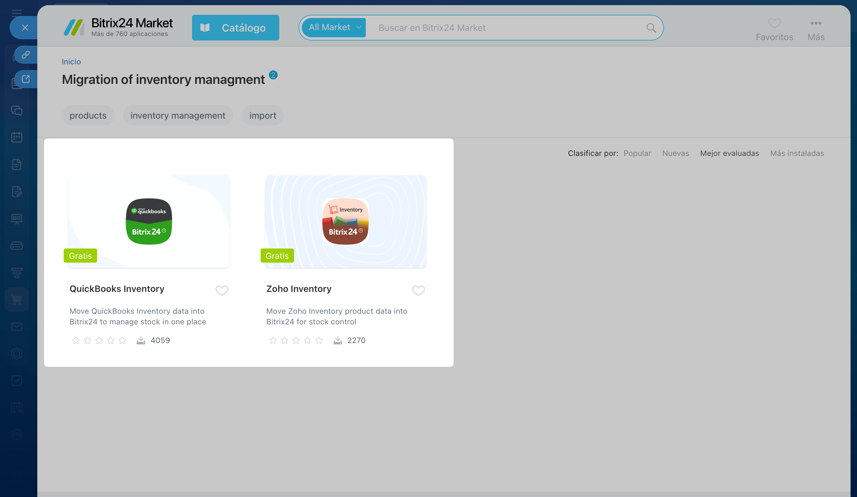Open the checkmark tasks icon in sidebar
The image size is (857, 497).
(17, 380)
